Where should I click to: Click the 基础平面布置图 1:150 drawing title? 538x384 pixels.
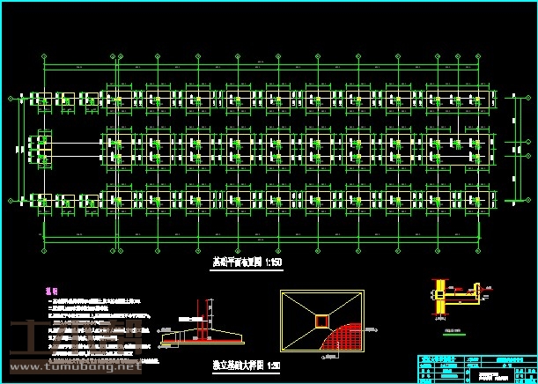247,262
